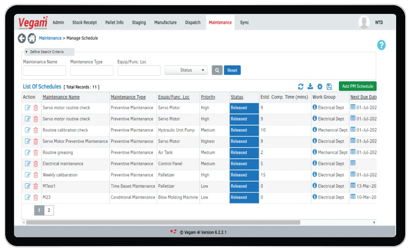Show work group info for Routine greasing
This screenshot has width=410, height=251.
click(315, 152)
